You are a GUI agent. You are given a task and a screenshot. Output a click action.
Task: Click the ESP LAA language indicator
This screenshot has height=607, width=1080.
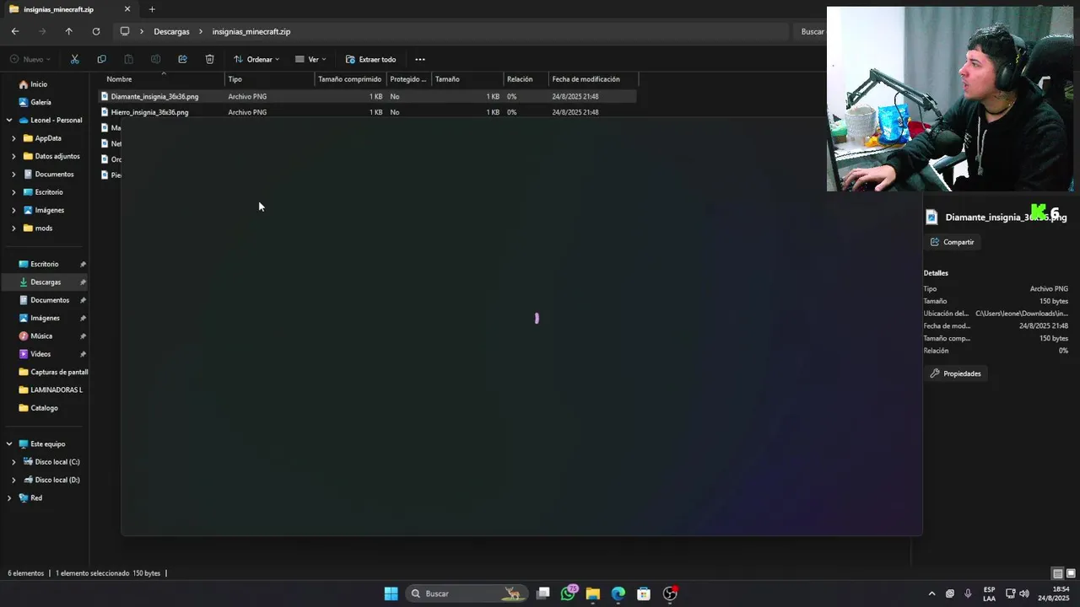[989, 594]
